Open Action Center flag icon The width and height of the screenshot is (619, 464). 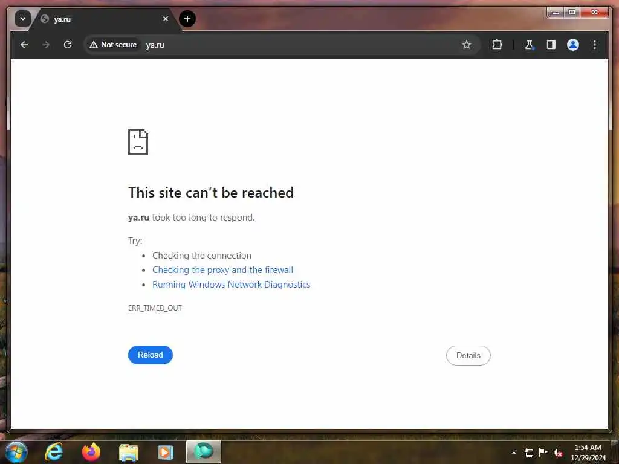click(543, 452)
